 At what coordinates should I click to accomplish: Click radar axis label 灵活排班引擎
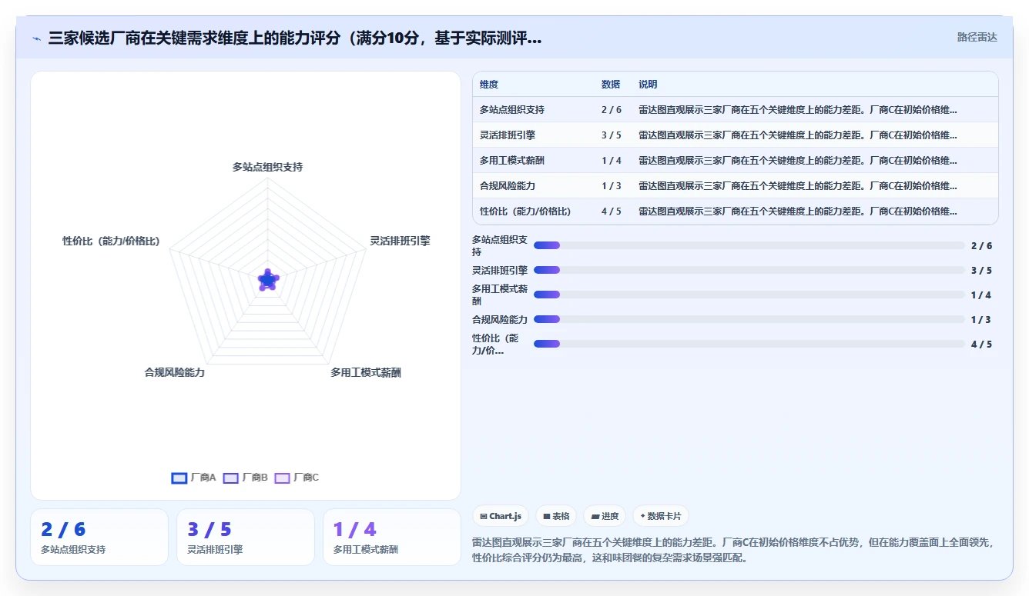(400, 241)
